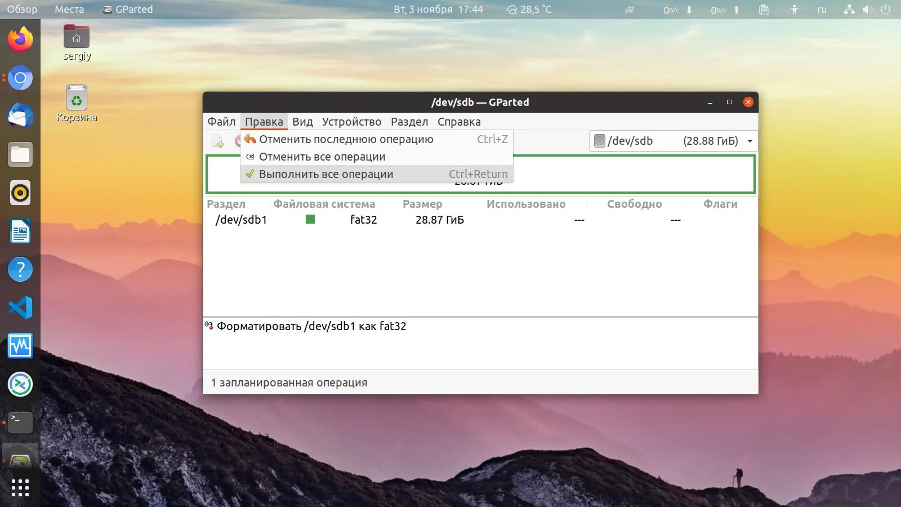The width and height of the screenshot is (901, 507).
Task: Open the Terminal from the dock
Action: pyautogui.click(x=20, y=422)
